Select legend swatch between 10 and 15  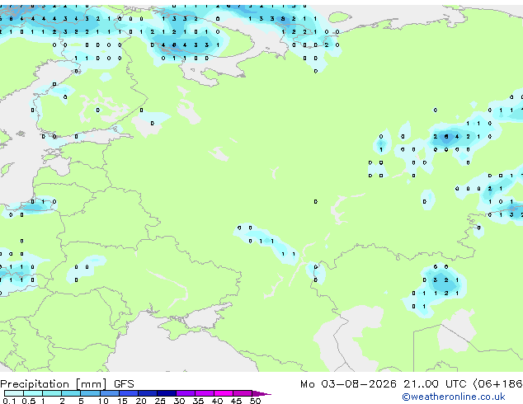coord(109,393)
